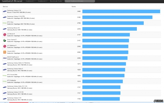Select the score 2059
The height and width of the screenshot is (103, 164).
coord(79,58)
